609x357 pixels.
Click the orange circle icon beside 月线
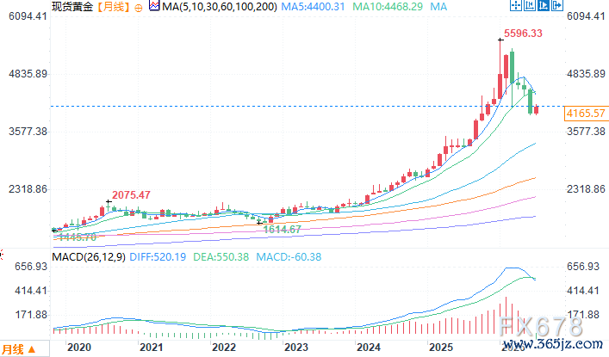[139, 8]
